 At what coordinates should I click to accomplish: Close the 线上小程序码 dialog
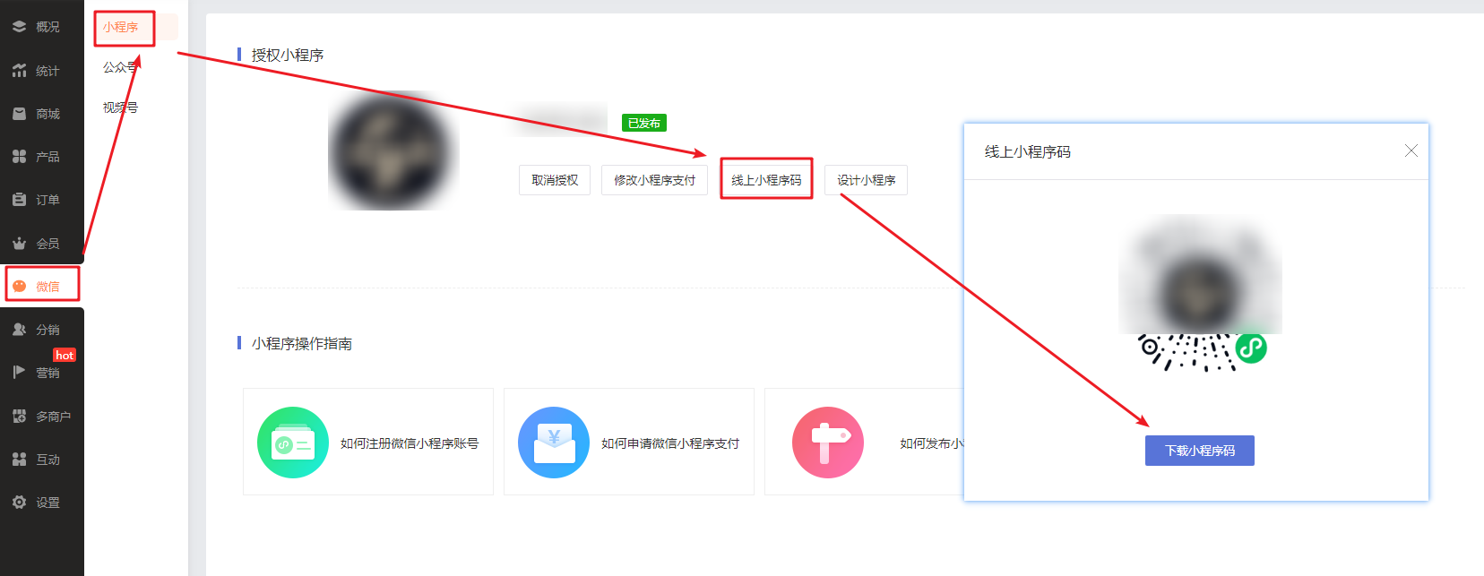click(x=1411, y=150)
